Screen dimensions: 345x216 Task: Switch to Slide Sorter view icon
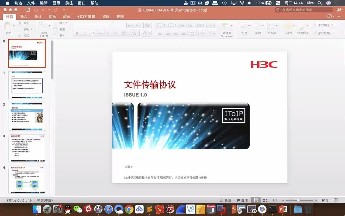265,200
